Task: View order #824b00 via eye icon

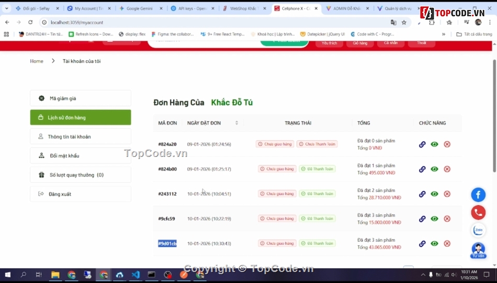Action: click(435, 169)
